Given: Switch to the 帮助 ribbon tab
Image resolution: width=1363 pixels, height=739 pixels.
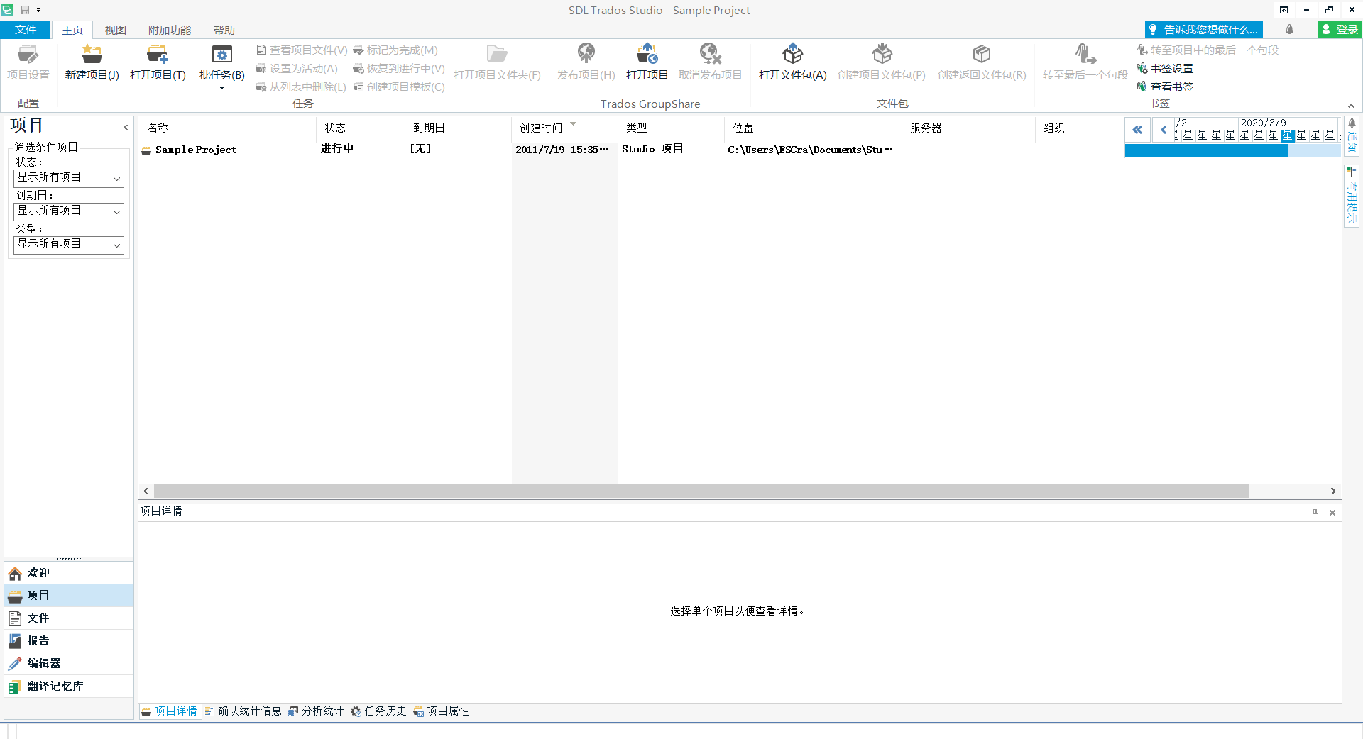Looking at the screenshot, I should pyautogui.click(x=224, y=30).
